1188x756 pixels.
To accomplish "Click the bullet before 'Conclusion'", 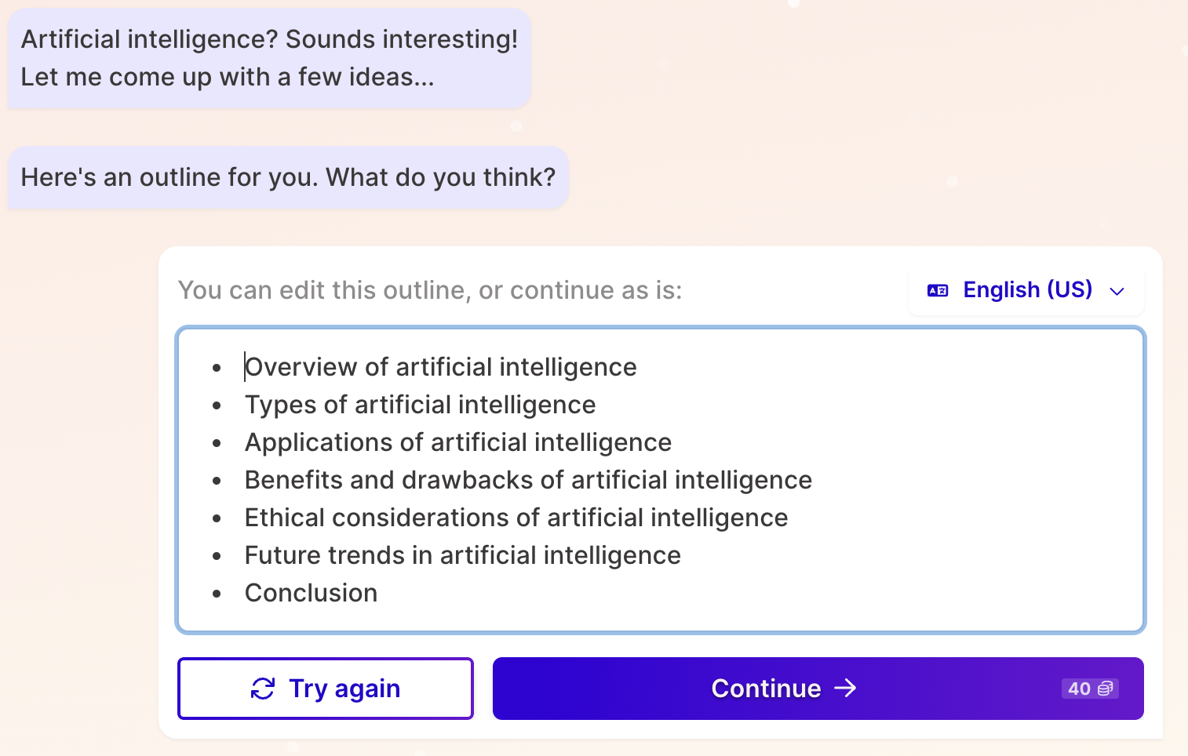I will point(217,594).
